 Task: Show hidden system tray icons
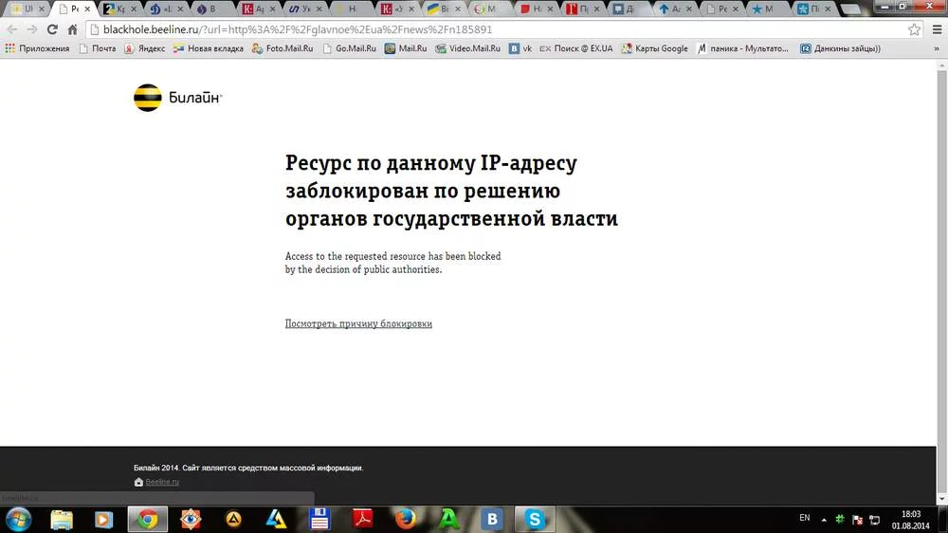pos(824,520)
